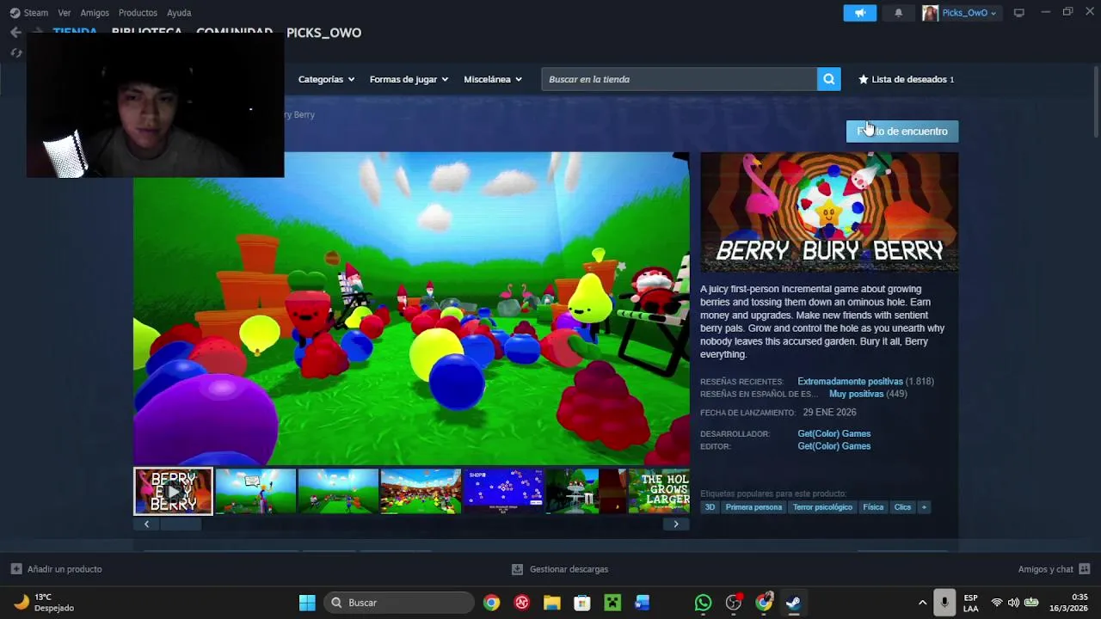Click the Física tag

[873, 507]
